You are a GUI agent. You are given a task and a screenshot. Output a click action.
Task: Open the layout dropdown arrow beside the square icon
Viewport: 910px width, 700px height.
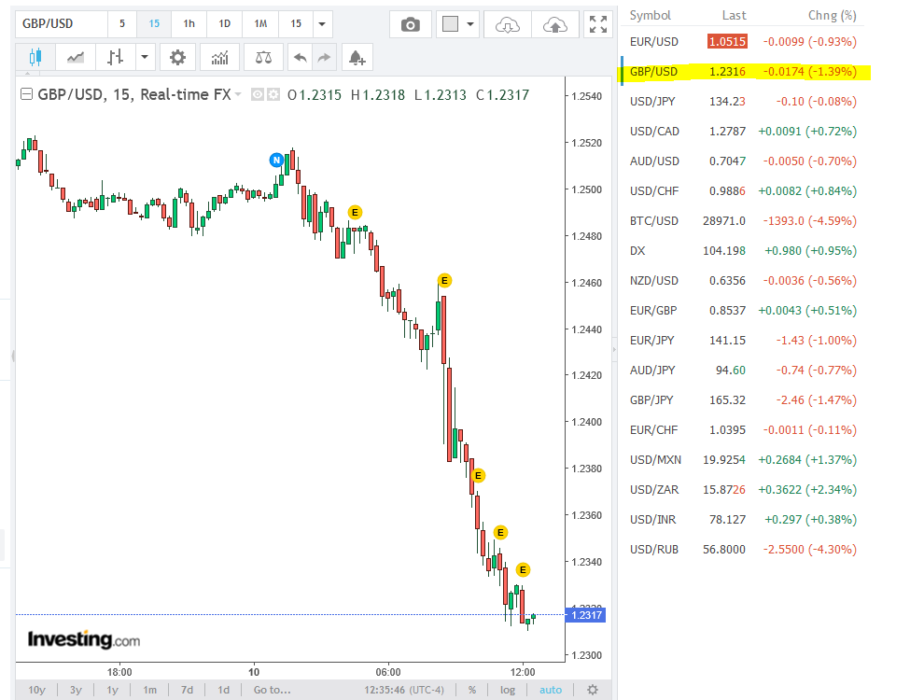(470, 24)
